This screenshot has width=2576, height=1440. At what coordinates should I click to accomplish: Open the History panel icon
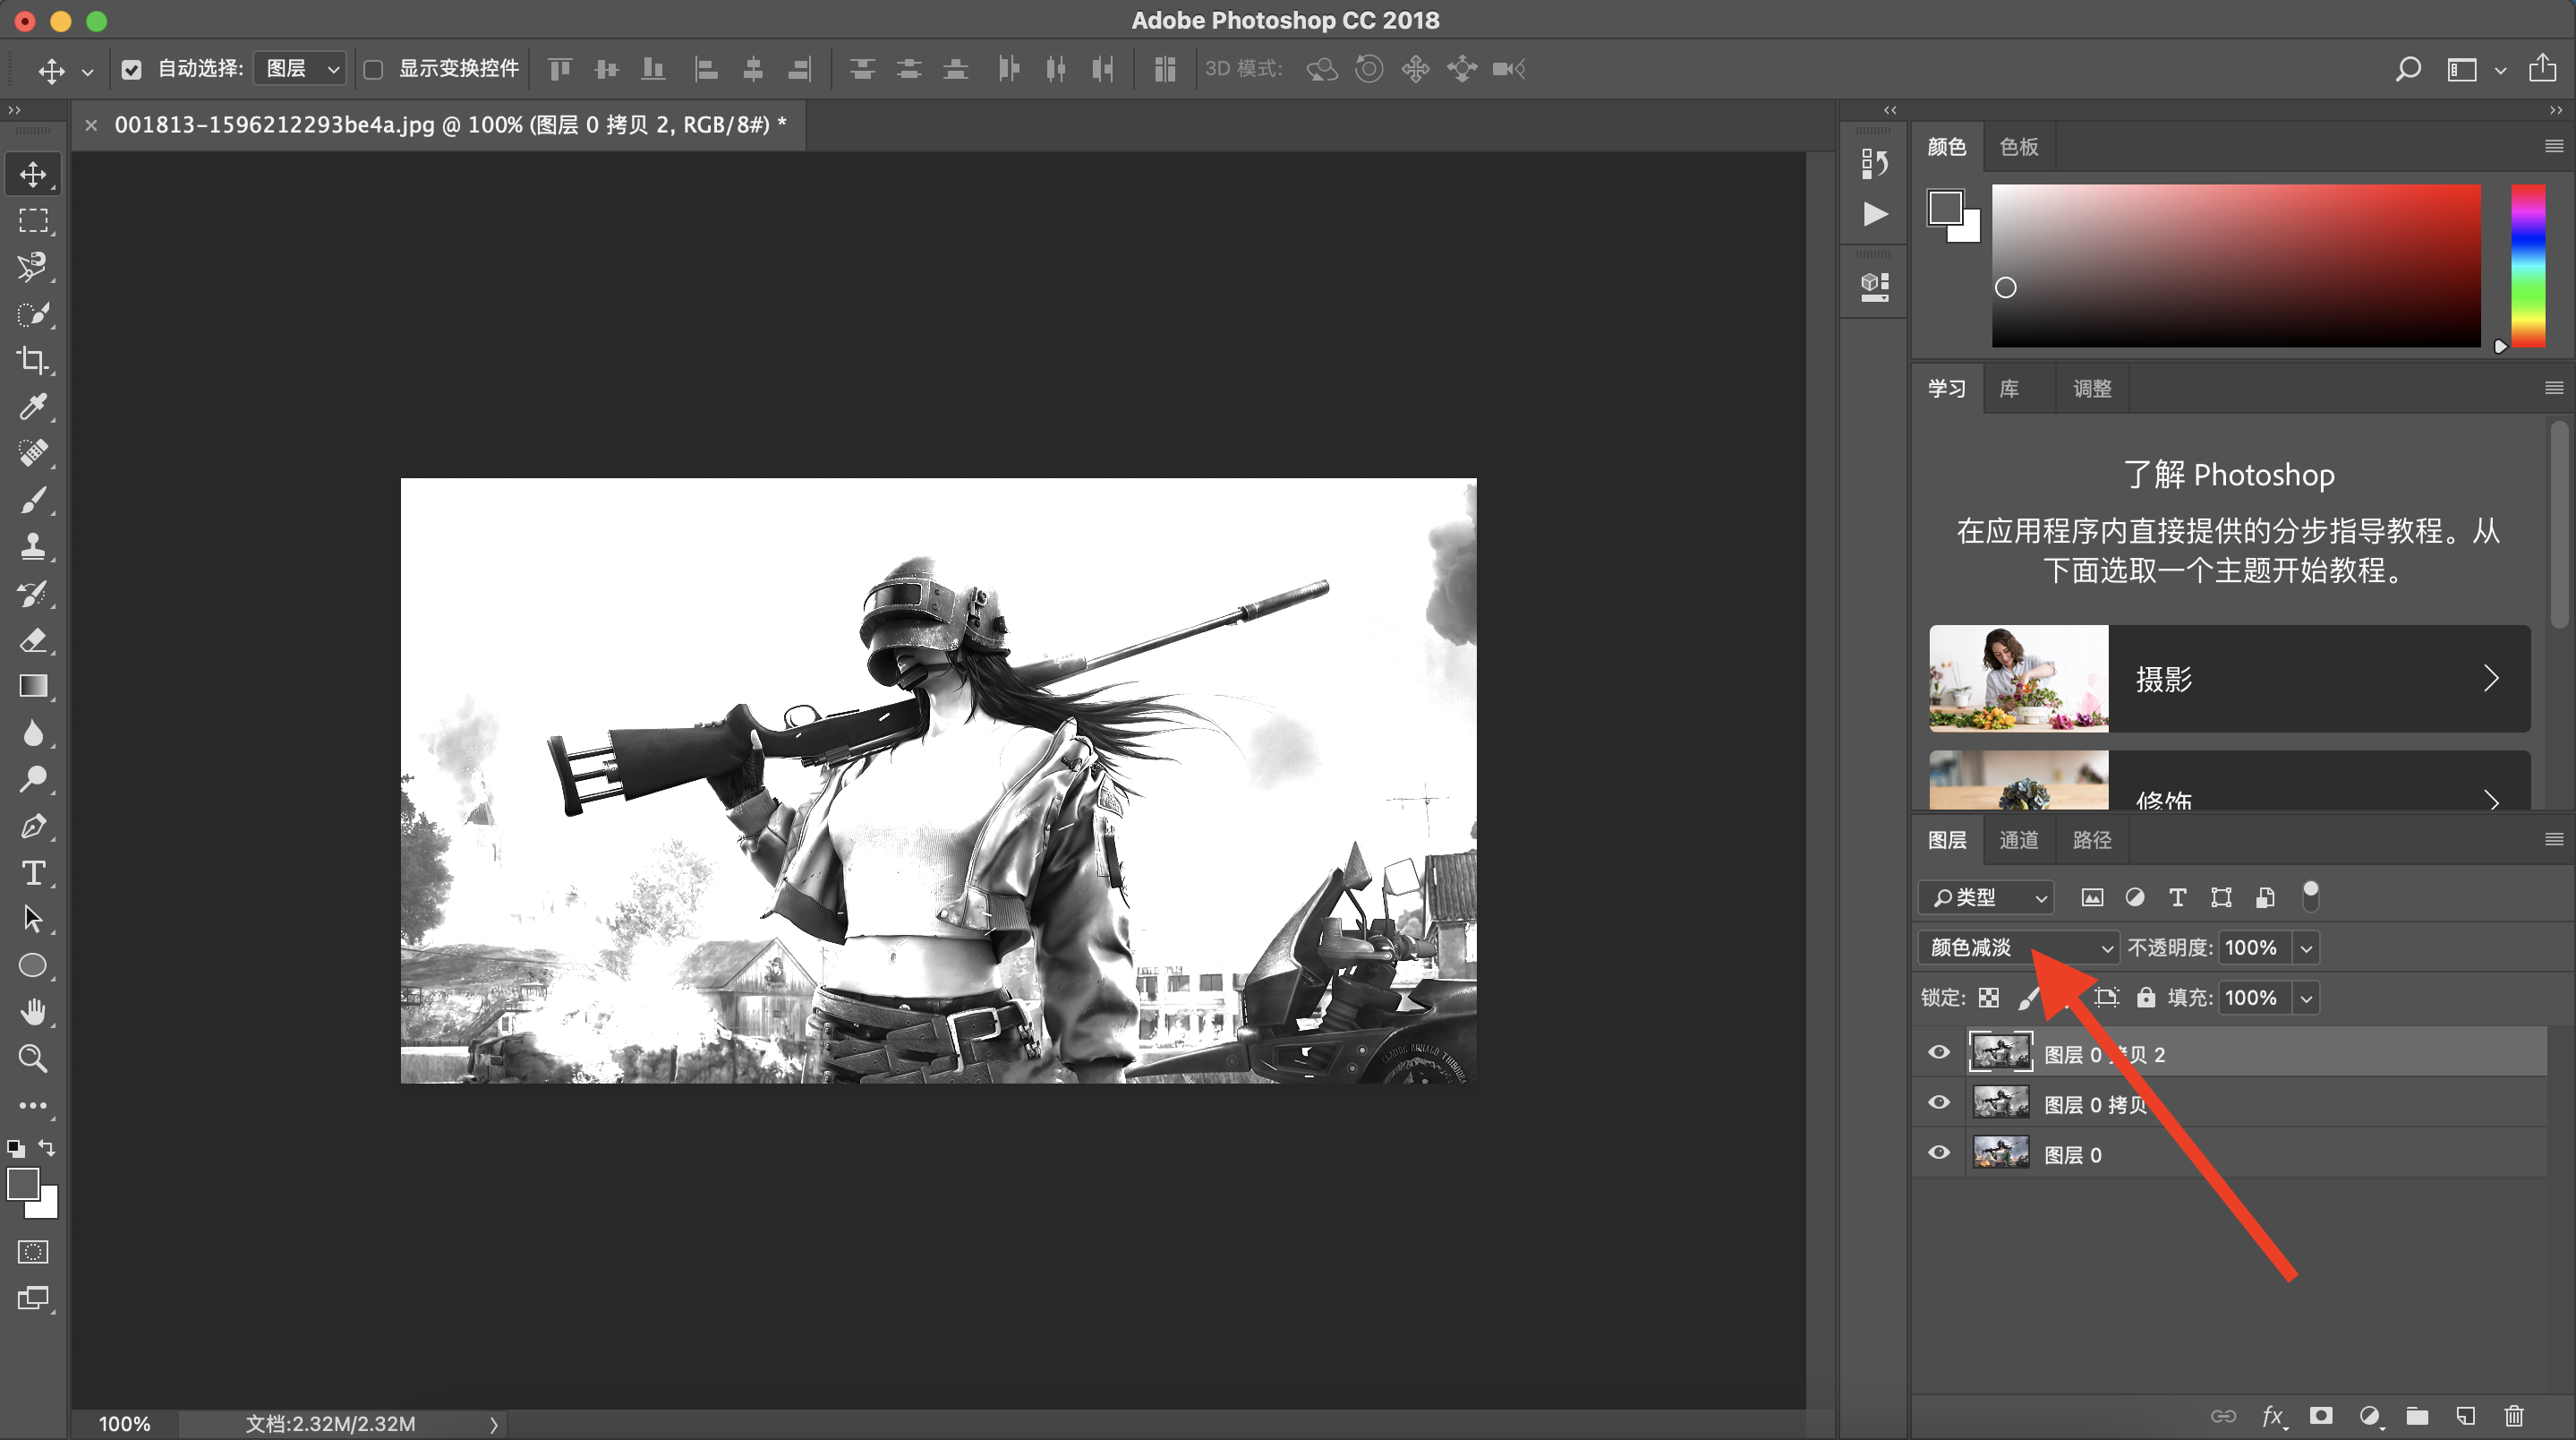coord(1875,163)
